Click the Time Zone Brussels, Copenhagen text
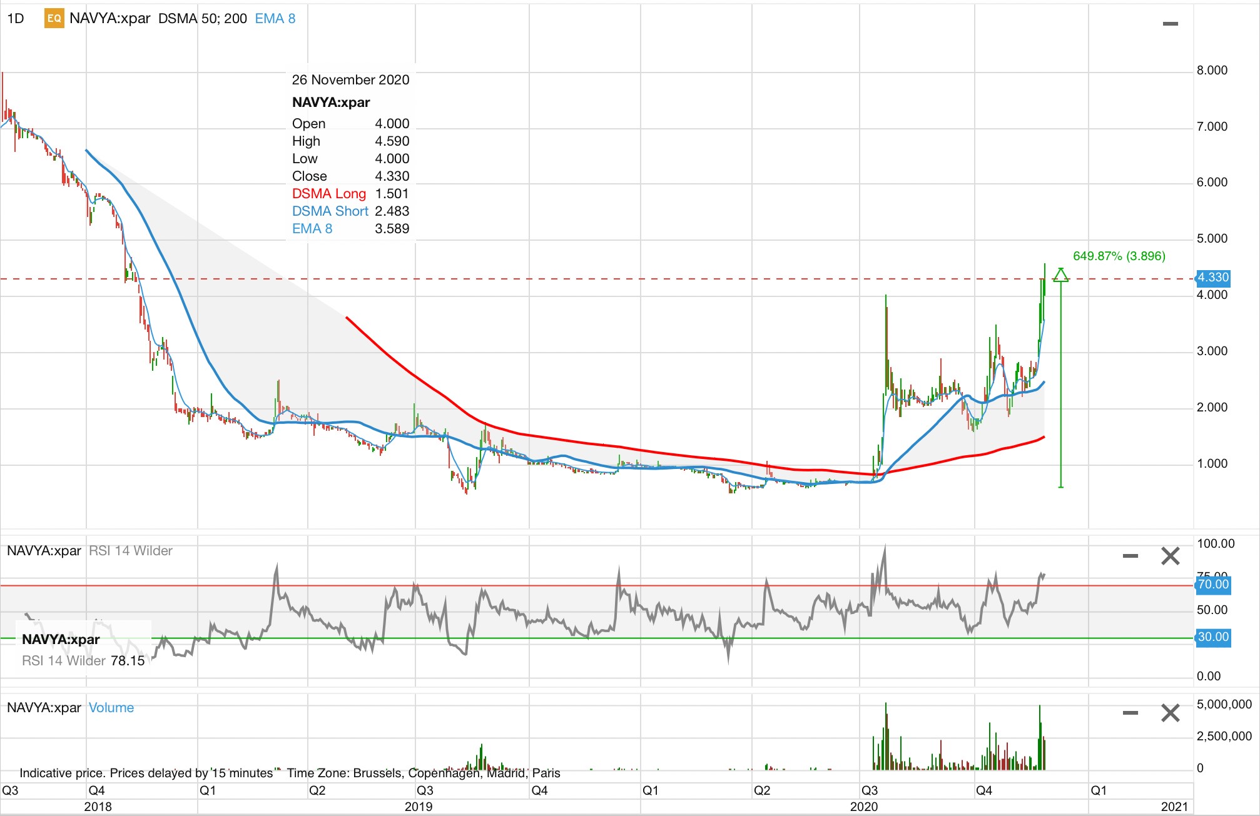 pyautogui.click(x=424, y=773)
